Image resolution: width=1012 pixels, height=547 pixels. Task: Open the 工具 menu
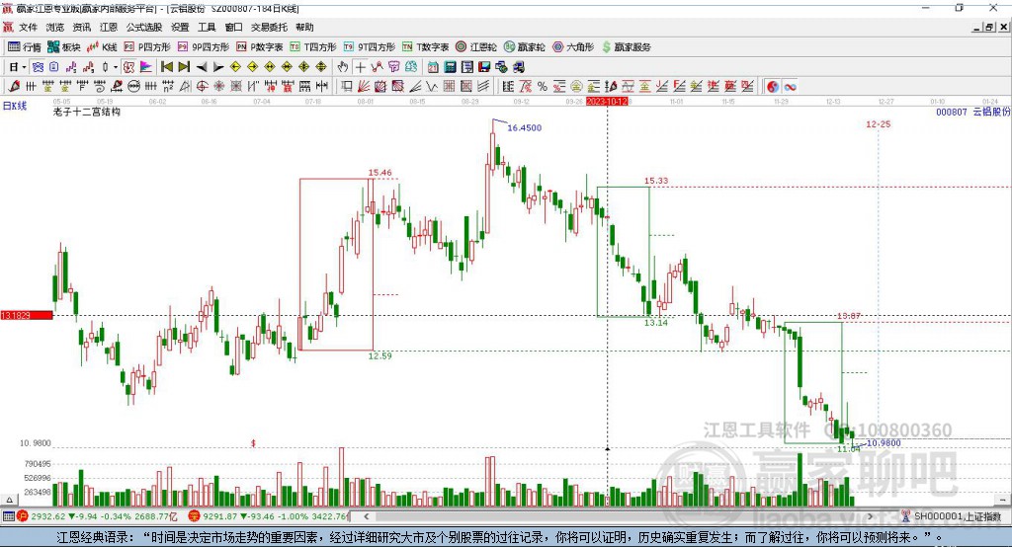(207, 27)
